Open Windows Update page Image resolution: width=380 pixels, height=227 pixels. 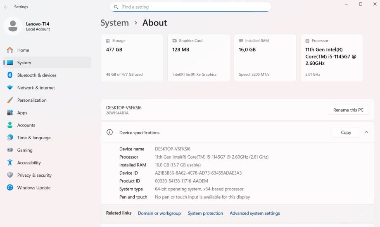point(34,188)
